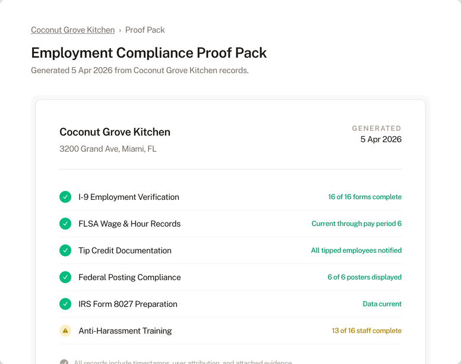Click the breadcrumb separator chevron

coord(120,30)
